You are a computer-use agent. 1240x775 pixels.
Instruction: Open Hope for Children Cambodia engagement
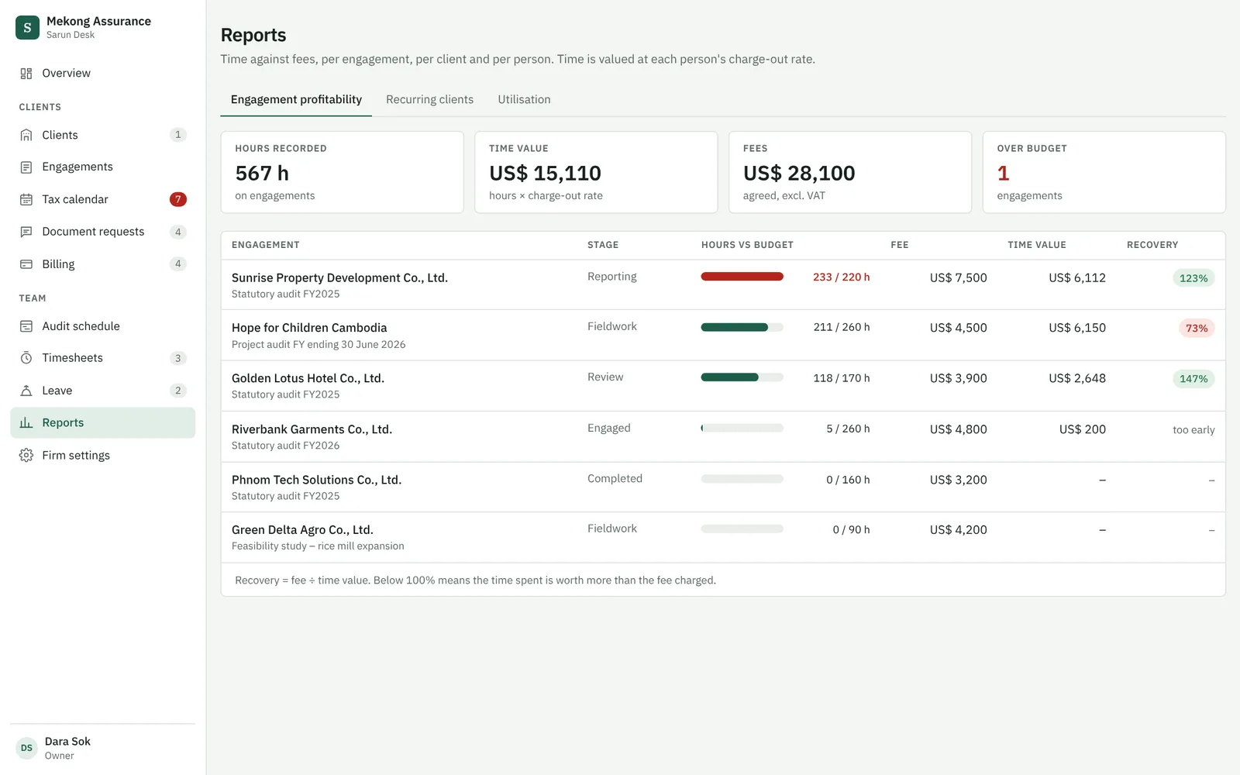coord(723,336)
